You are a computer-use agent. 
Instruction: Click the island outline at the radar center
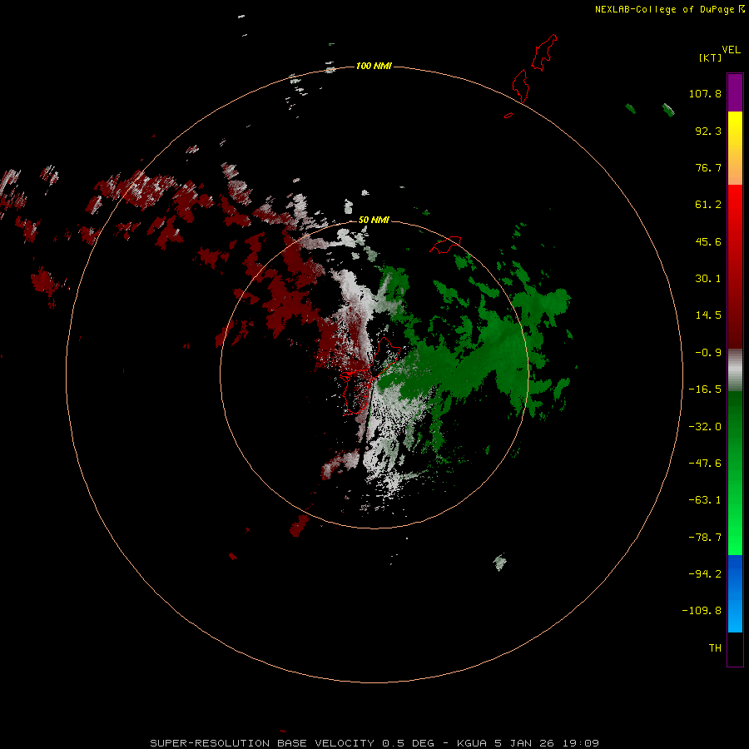372,375
